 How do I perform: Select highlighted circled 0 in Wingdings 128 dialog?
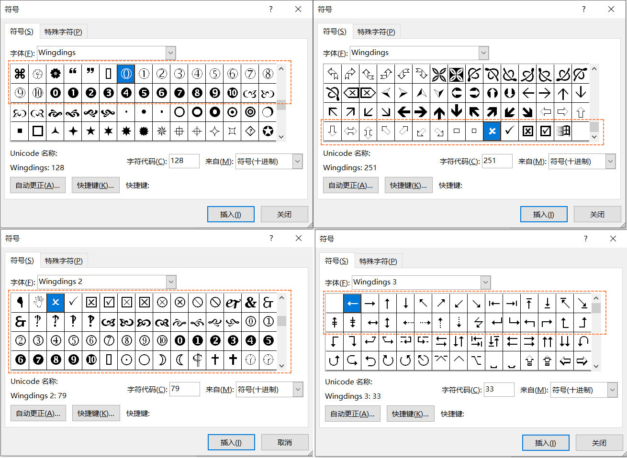(126, 74)
